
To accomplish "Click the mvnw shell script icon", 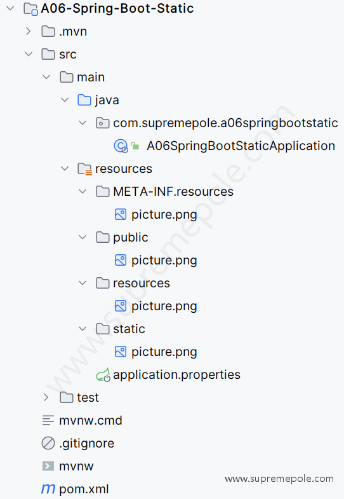I will pos(48,466).
